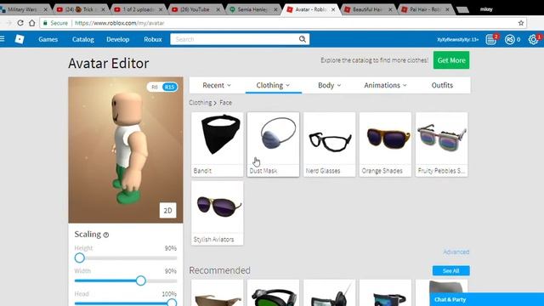Adjust the Head slider handle

[172, 303]
